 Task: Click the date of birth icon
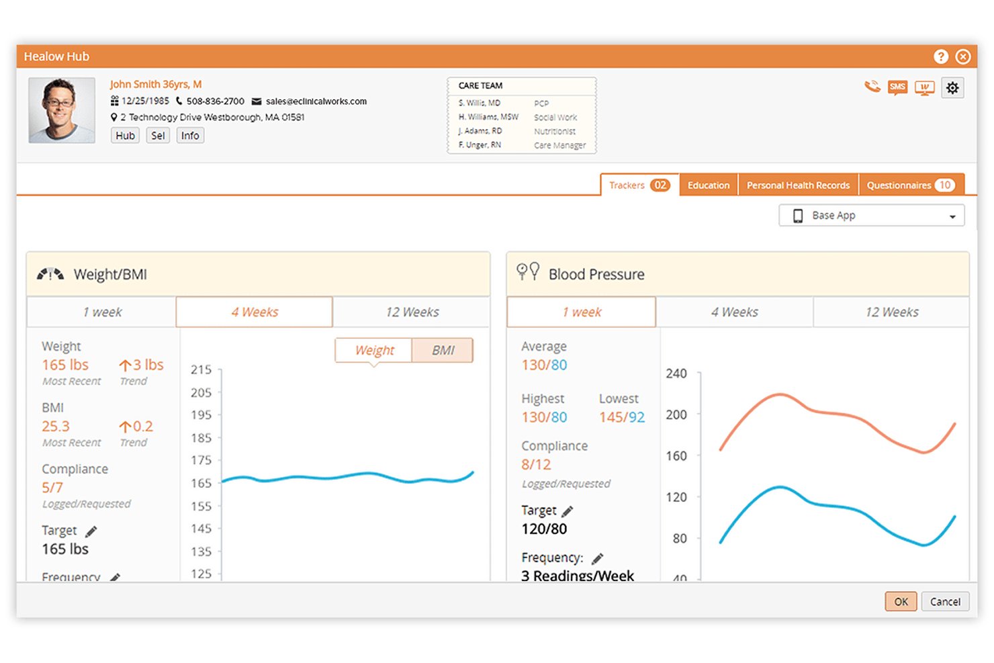click(115, 101)
